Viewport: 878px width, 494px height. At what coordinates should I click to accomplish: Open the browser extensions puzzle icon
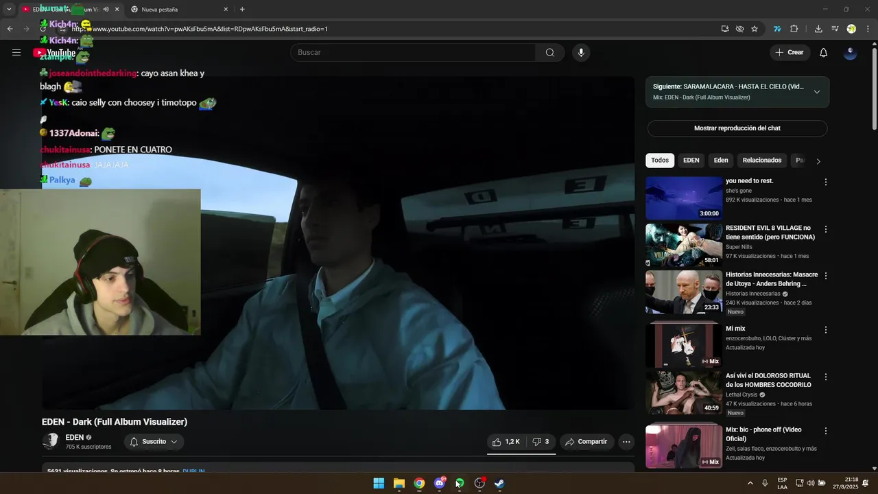794,29
